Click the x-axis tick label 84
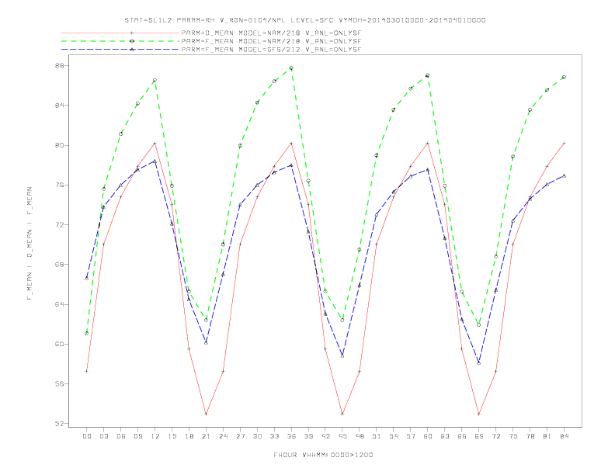Image resolution: width=615 pixels, height=475 pixels. pyautogui.click(x=564, y=436)
